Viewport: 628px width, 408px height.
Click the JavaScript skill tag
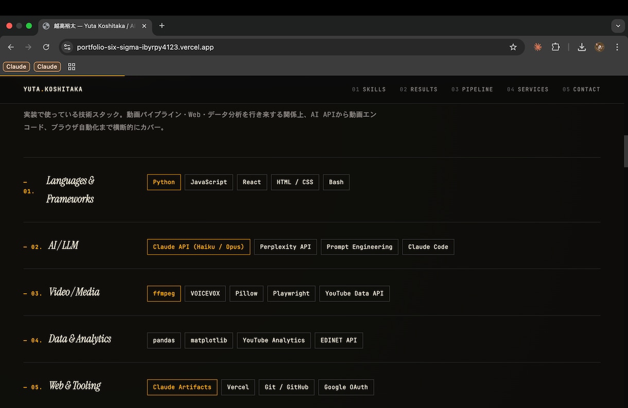tap(208, 182)
